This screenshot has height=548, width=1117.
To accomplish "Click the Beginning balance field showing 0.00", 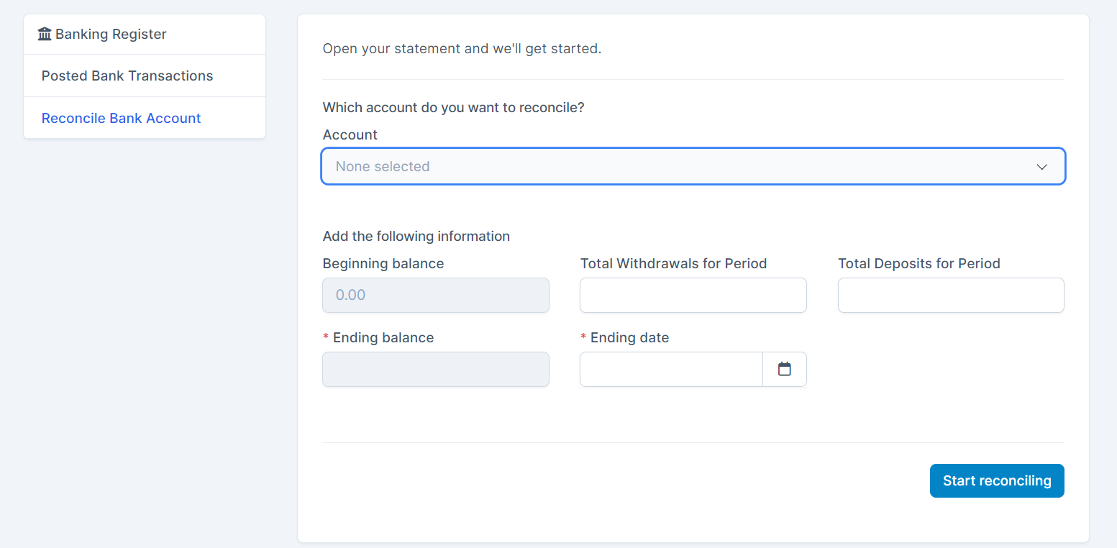I will (x=435, y=295).
